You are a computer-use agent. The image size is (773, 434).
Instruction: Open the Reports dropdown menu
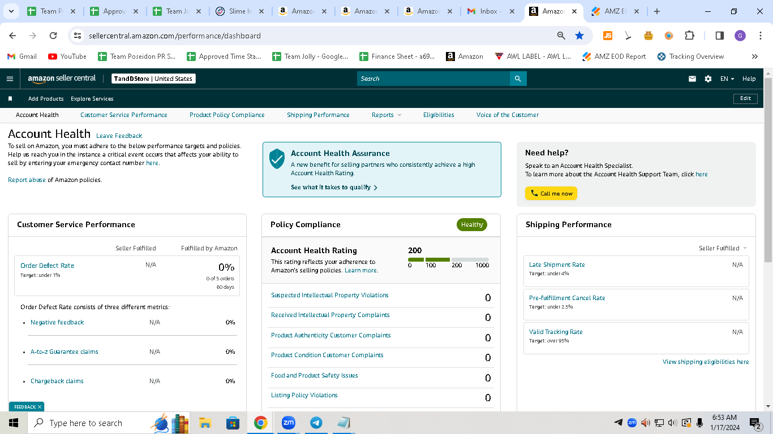click(386, 115)
